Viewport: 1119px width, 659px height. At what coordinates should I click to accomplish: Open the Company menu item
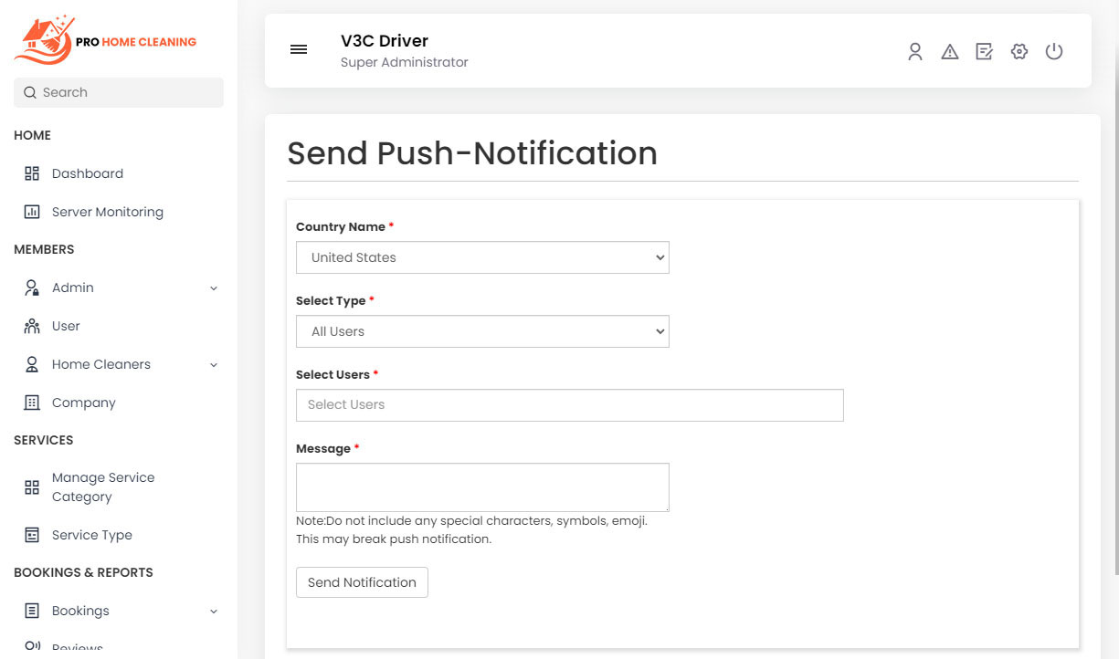pos(83,403)
